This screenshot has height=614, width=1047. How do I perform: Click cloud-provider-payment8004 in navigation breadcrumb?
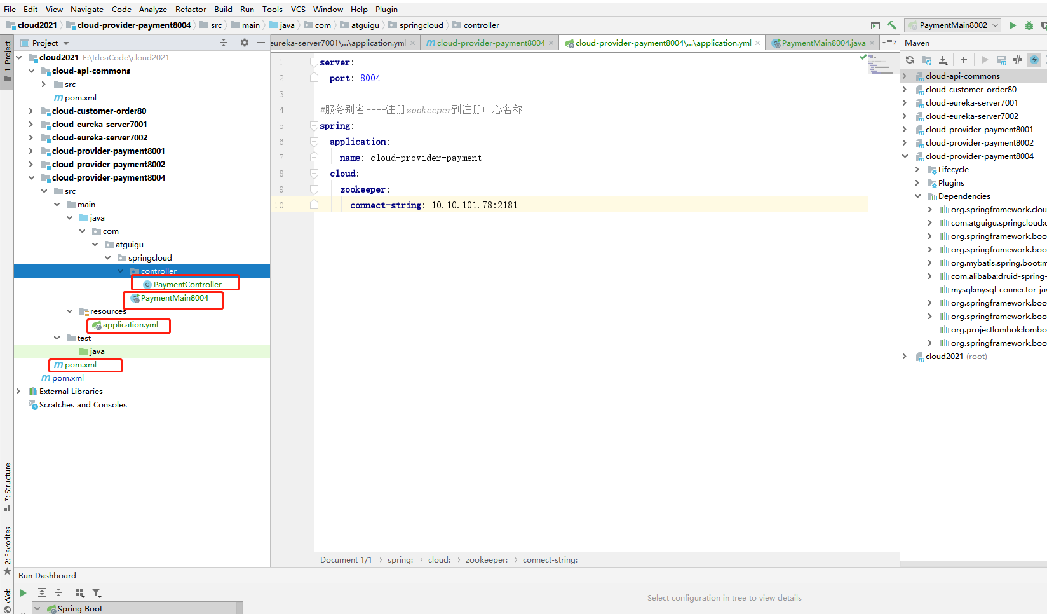tap(133, 25)
